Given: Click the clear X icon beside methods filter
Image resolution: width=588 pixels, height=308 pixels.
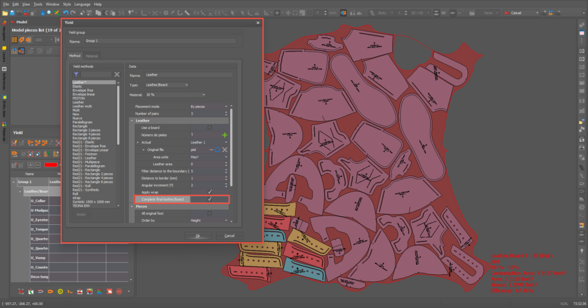Looking at the screenshot, I should pyautogui.click(x=117, y=75).
